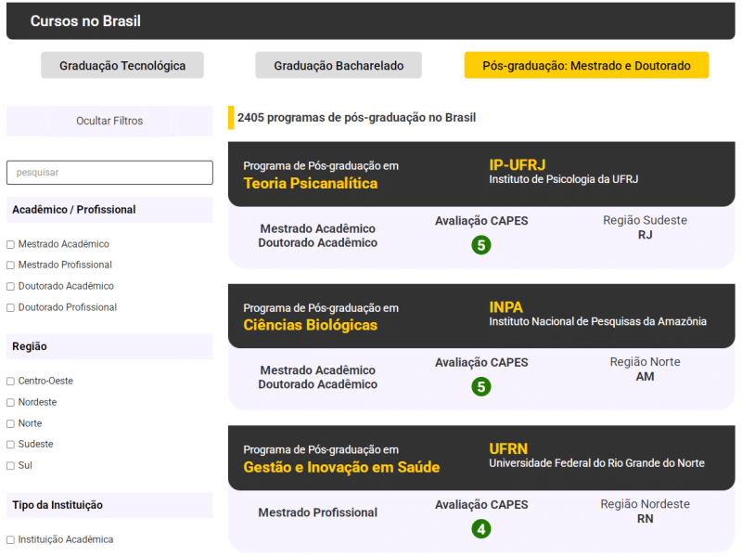Tick the Doutorado Acadêmico filter
The width and height of the screenshot is (742, 557).
pos(10,287)
